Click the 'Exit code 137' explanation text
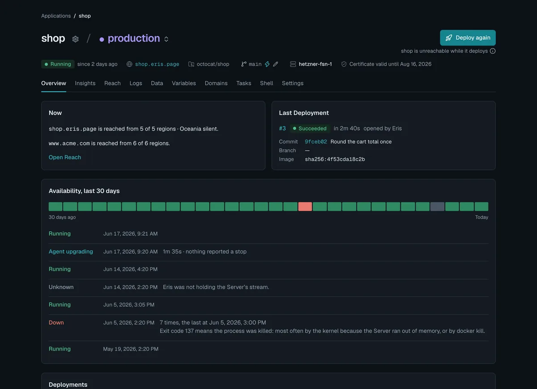The height and width of the screenshot is (389, 537). (x=322, y=331)
